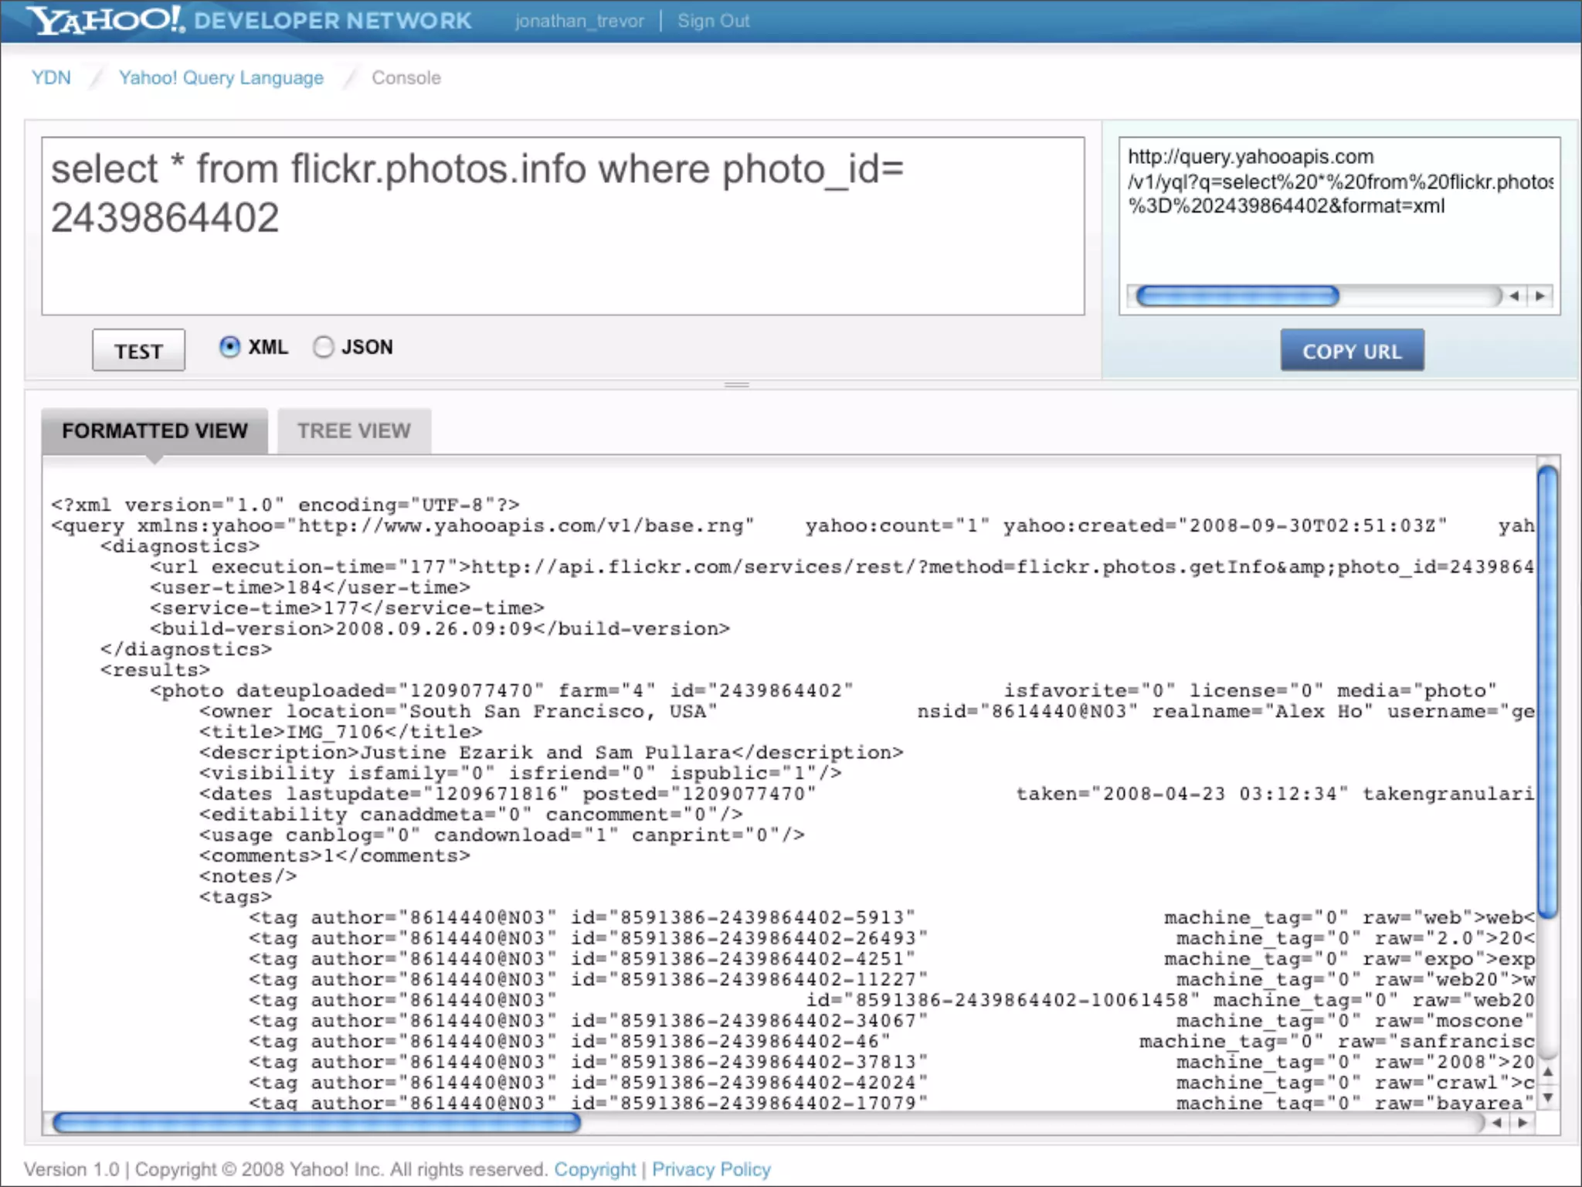
Task: Go to YDN breadcrumb link
Action: tap(51, 77)
